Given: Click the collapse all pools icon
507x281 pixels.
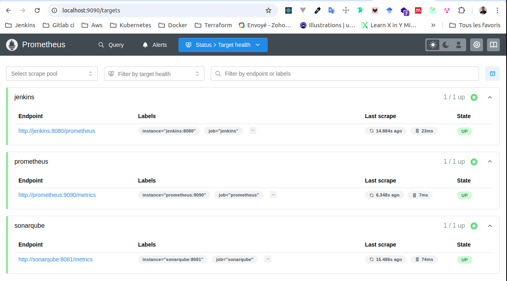Looking at the screenshot, I should [x=492, y=74].
